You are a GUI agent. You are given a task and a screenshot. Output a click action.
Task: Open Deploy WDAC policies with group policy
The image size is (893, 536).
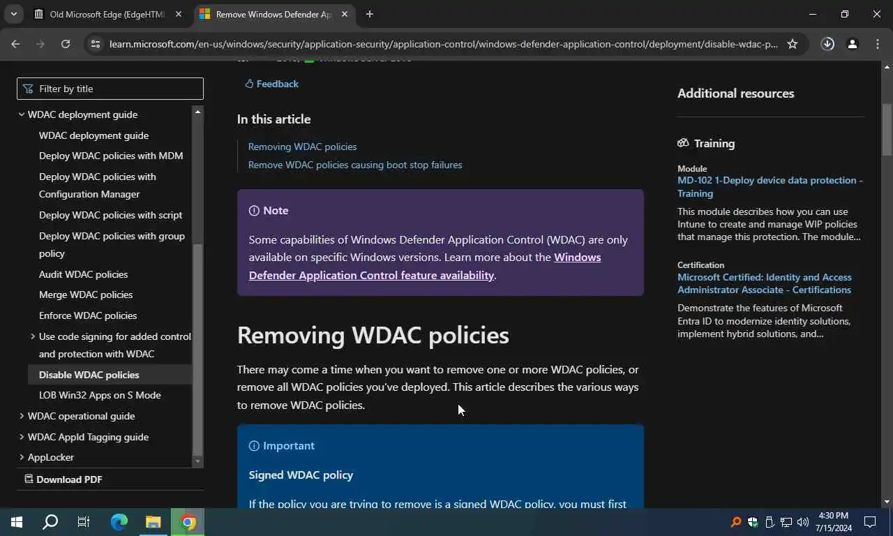(112, 244)
